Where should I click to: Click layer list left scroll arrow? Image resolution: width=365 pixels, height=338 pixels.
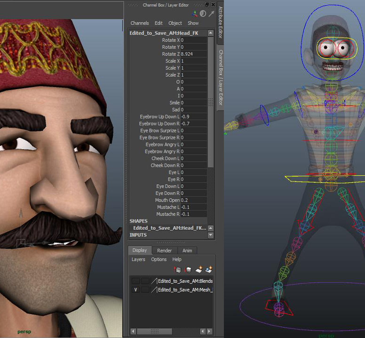(x=133, y=331)
